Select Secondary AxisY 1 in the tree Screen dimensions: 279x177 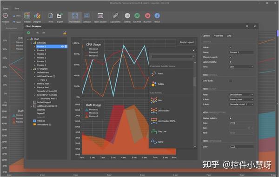(x=49, y=98)
